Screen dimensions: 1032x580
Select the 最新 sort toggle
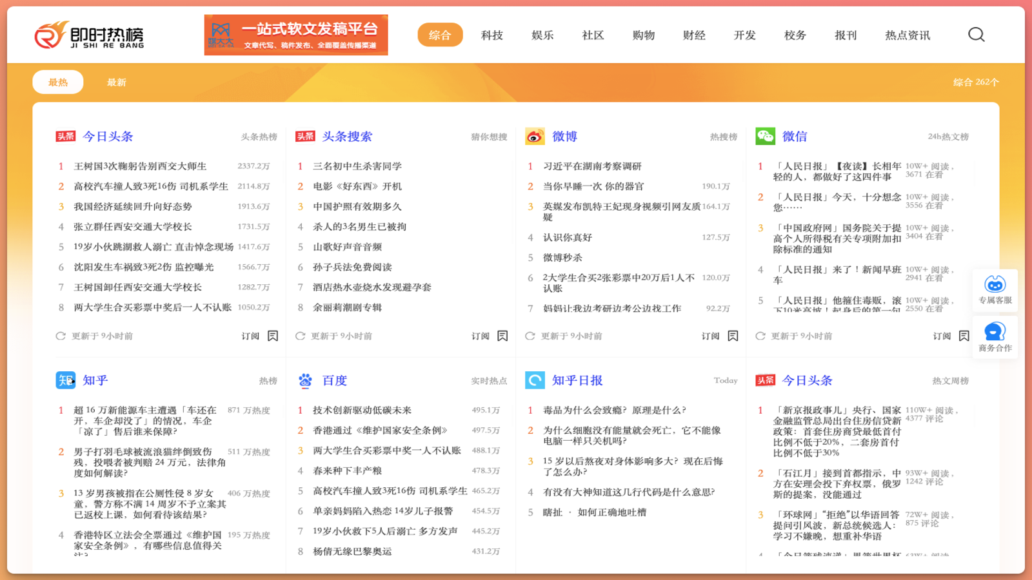(117, 82)
